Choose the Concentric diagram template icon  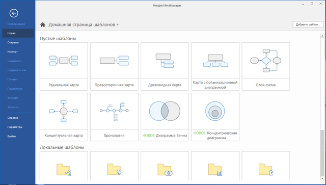215,111
